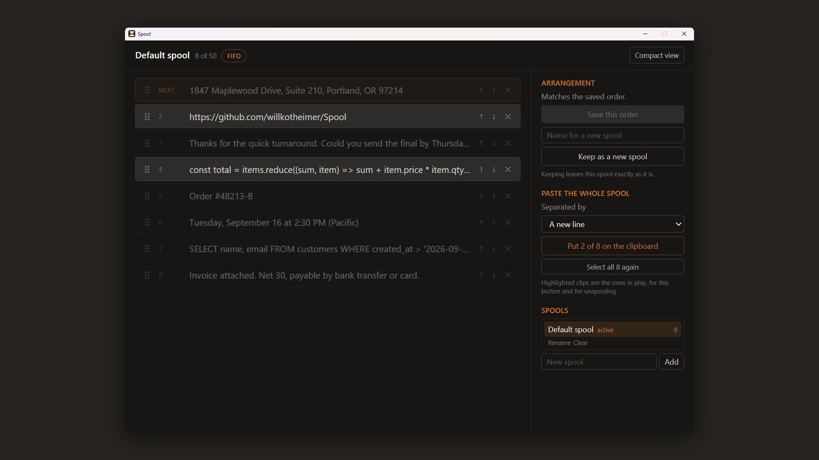Click Add next to New spool field
This screenshot has width=819, height=460.
pyautogui.click(x=671, y=362)
